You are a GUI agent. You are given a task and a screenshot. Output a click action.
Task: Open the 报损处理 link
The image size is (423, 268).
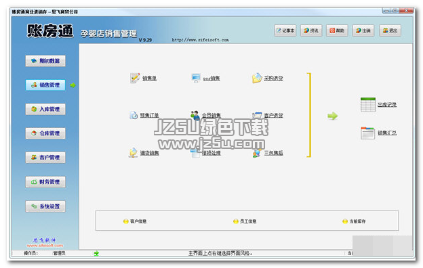(211, 153)
